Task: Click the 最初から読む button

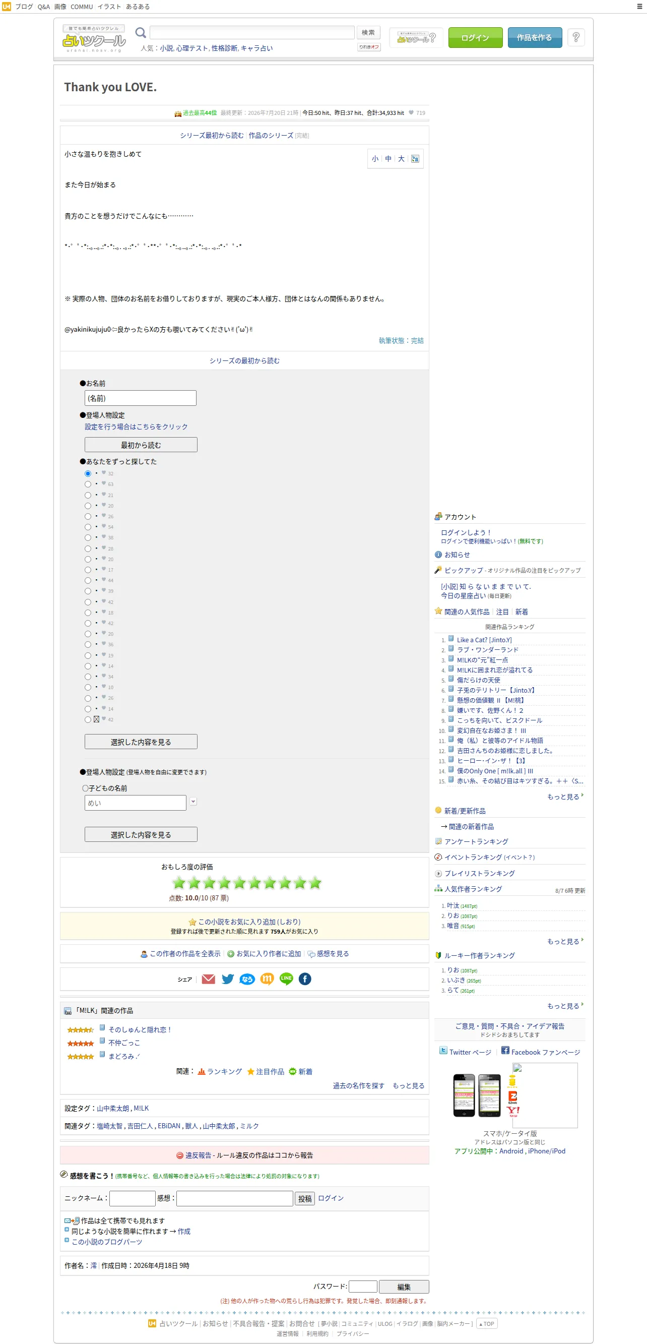Action: point(141,445)
